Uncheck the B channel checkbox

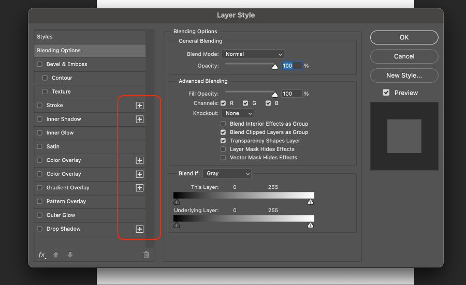[x=268, y=103]
